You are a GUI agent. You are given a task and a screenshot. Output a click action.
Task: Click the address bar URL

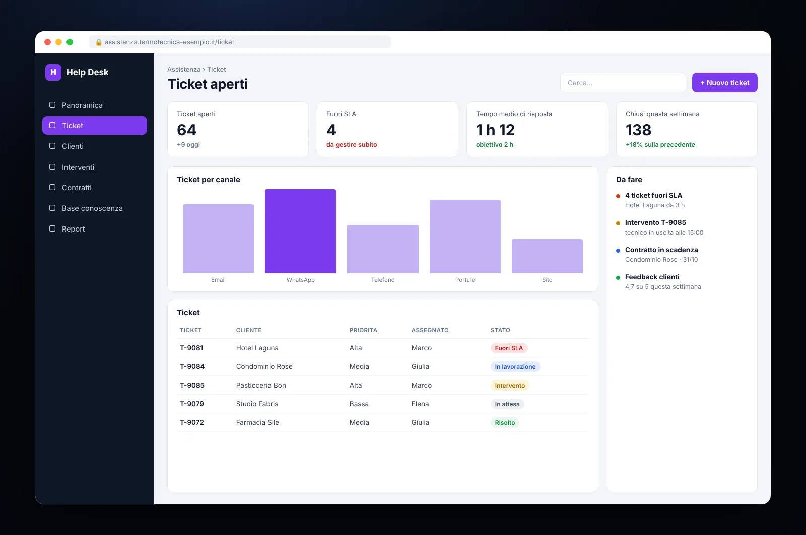[x=169, y=42]
